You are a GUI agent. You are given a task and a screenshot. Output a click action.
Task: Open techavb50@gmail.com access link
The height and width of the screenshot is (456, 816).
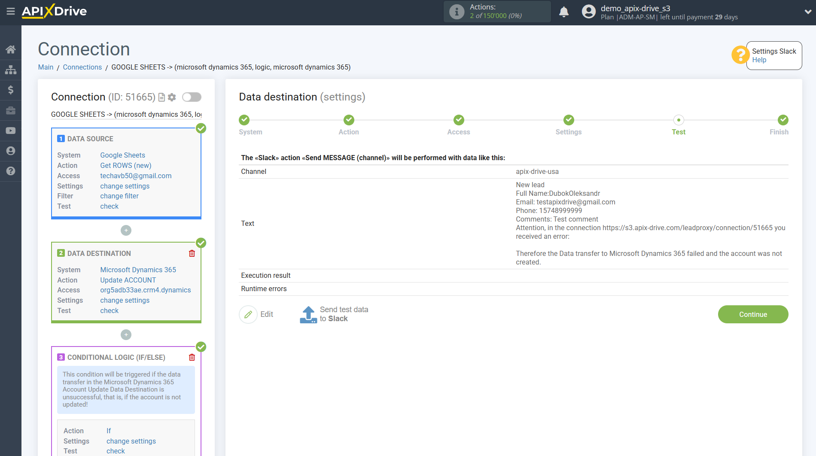pos(136,176)
